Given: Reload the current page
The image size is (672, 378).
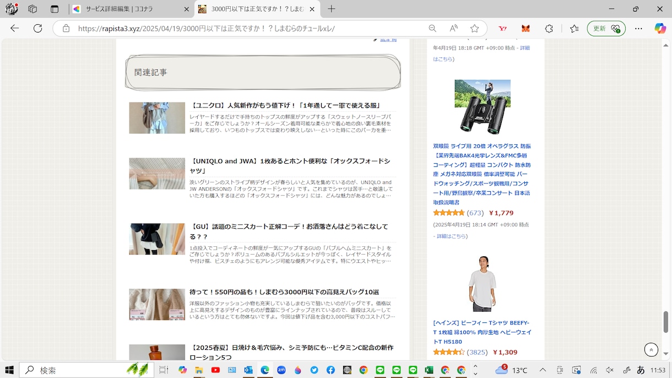Looking at the screenshot, I should pyautogui.click(x=37, y=28).
